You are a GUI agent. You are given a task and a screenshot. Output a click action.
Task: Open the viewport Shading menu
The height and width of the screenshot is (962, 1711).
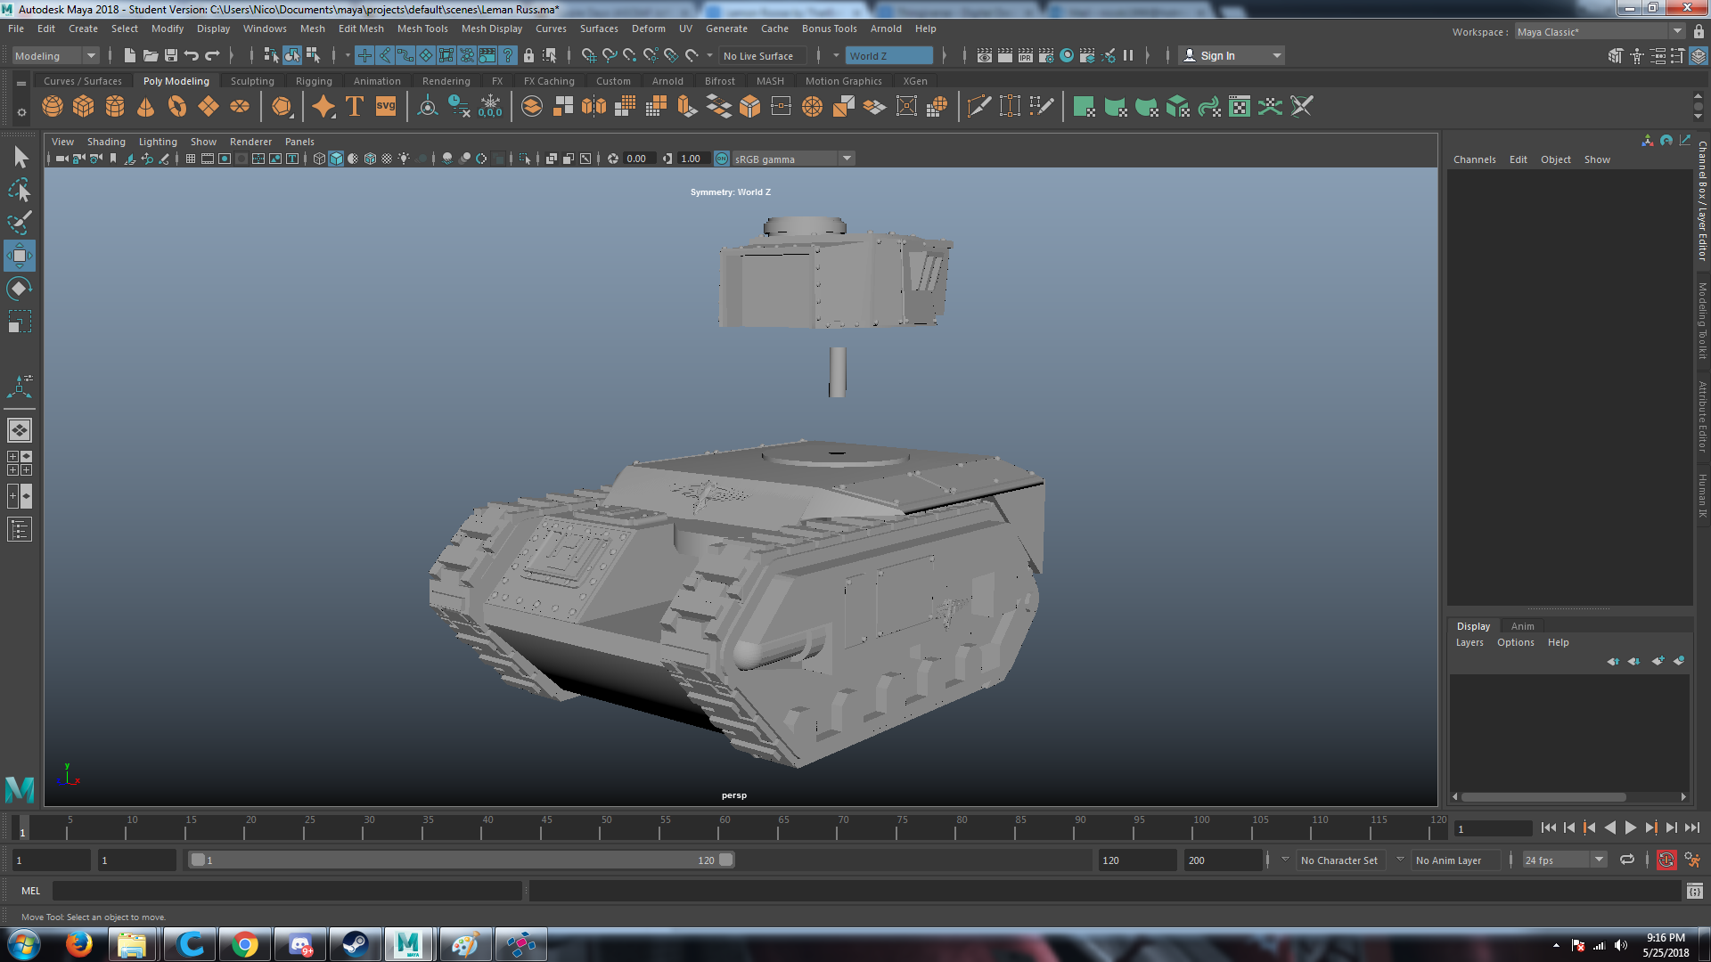click(x=106, y=142)
